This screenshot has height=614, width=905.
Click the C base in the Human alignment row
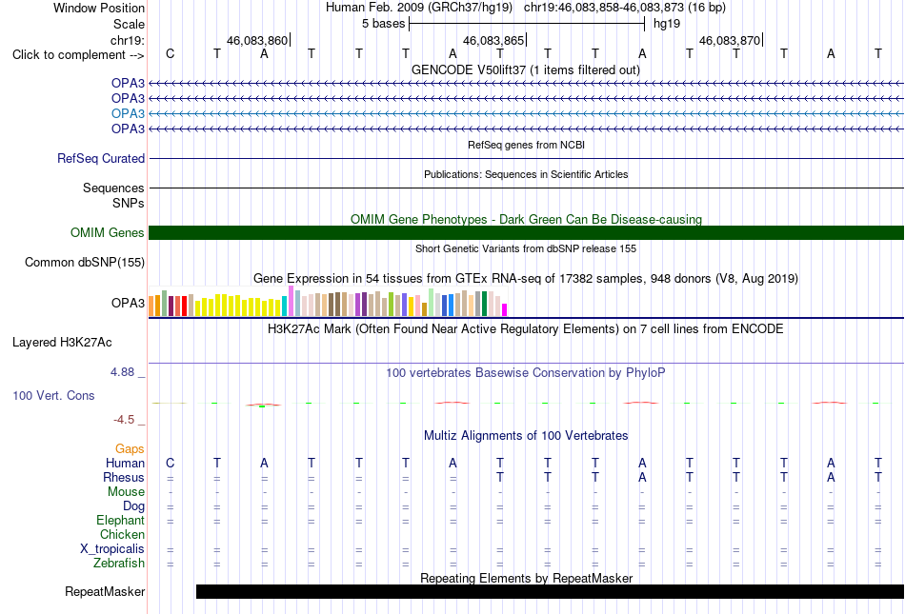[x=170, y=463]
